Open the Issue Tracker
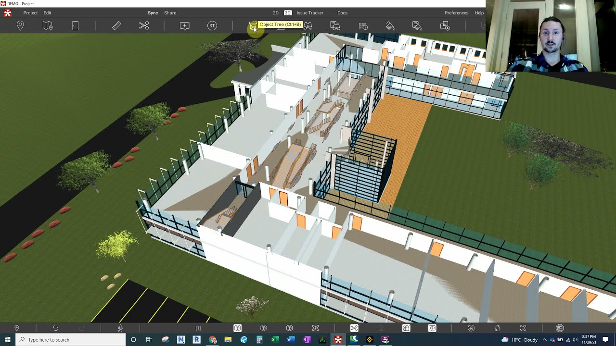This screenshot has height=346, width=616. click(x=310, y=13)
